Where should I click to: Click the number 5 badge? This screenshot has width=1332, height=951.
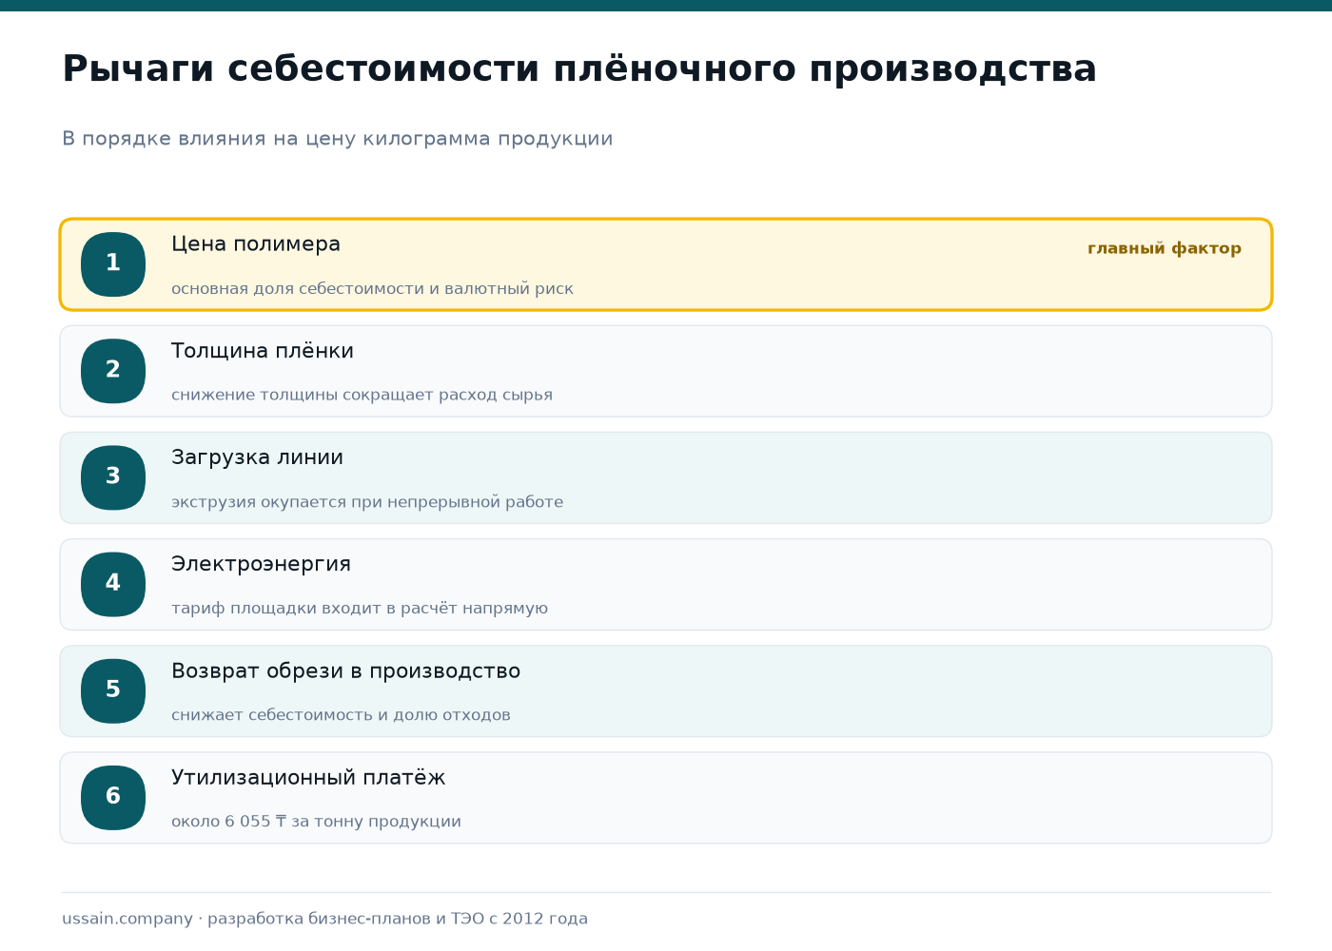tap(113, 690)
